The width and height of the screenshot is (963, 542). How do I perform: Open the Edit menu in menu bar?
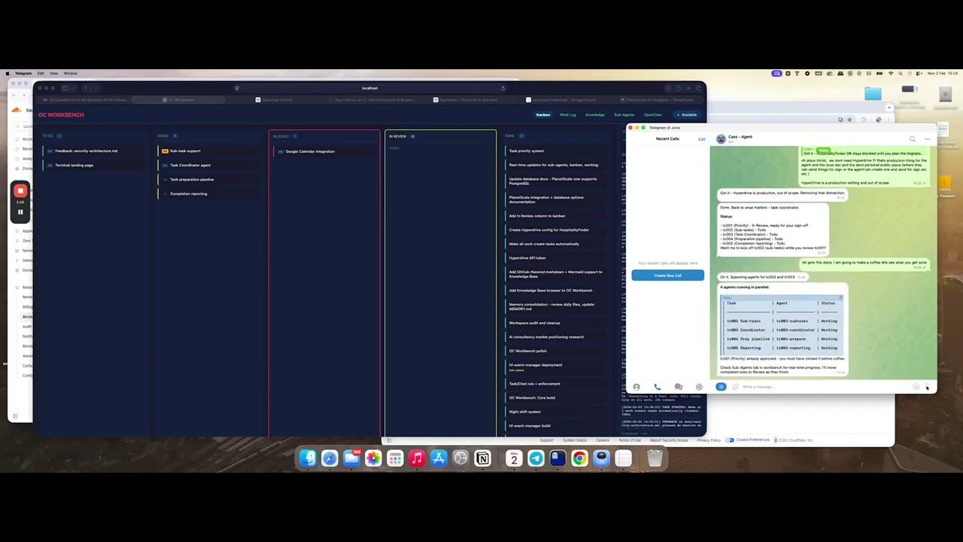(x=41, y=73)
